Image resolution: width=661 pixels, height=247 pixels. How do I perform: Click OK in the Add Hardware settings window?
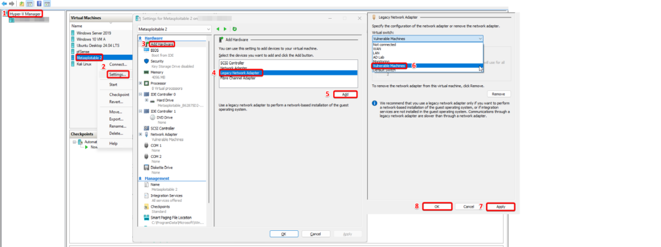(x=284, y=234)
